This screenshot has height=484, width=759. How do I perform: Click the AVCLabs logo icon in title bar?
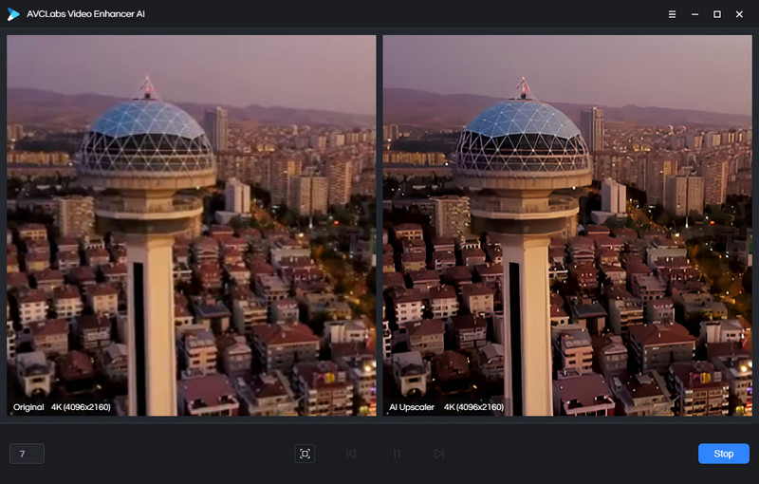tap(15, 14)
